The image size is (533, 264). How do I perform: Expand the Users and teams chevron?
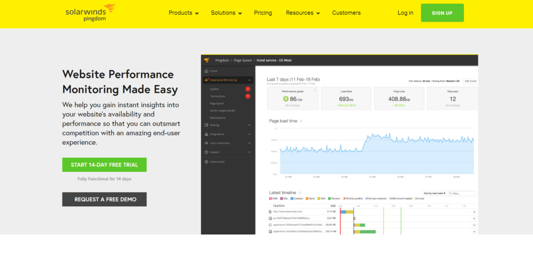pyautogui.click(x=249, y=143)
